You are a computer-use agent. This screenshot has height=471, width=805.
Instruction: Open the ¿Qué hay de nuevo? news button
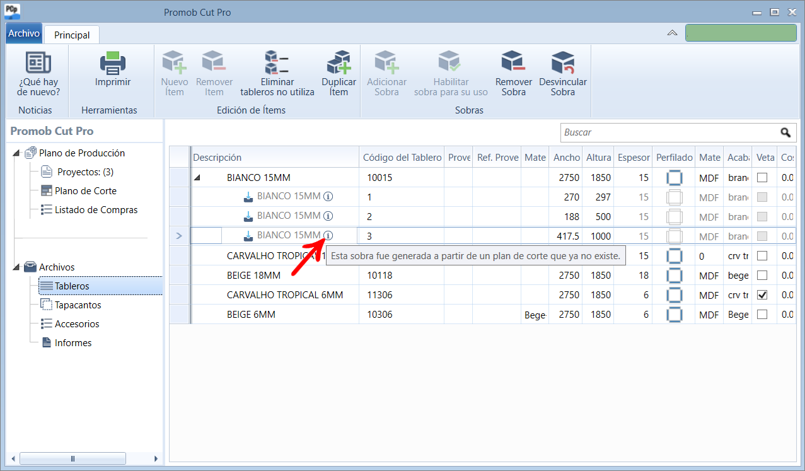point(38,74)
